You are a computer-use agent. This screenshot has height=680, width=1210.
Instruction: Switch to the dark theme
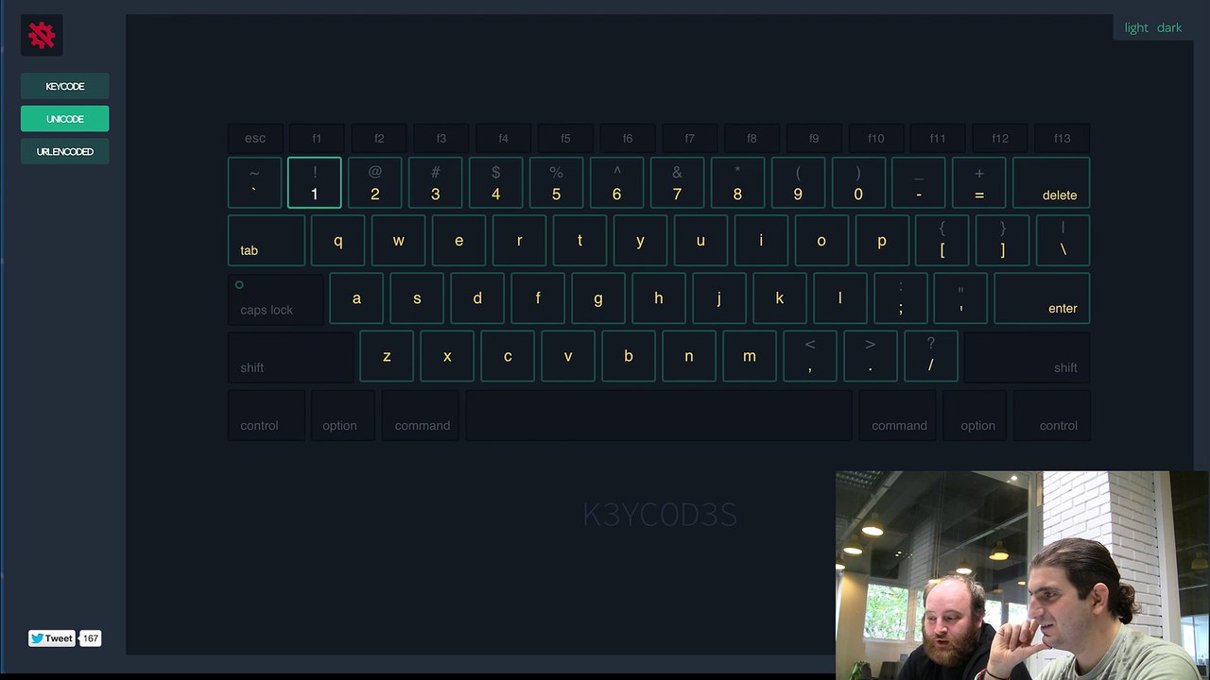(x=1169, y=27)
